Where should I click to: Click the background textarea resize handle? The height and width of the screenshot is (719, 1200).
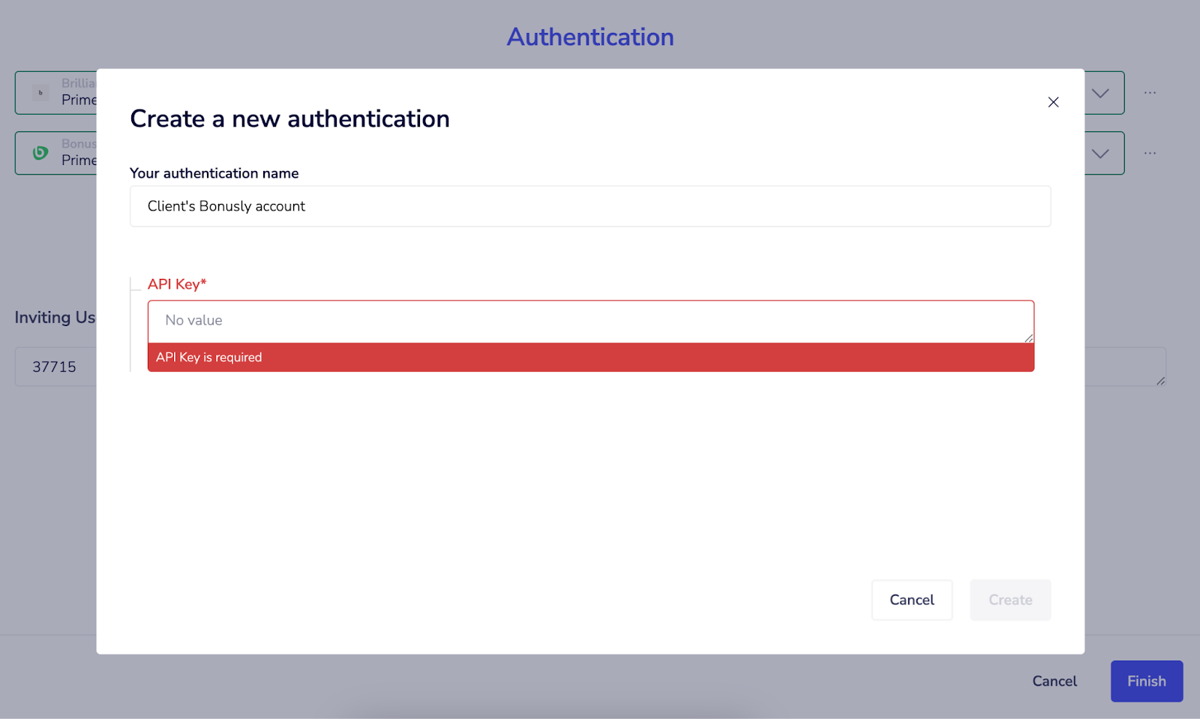1160,381
